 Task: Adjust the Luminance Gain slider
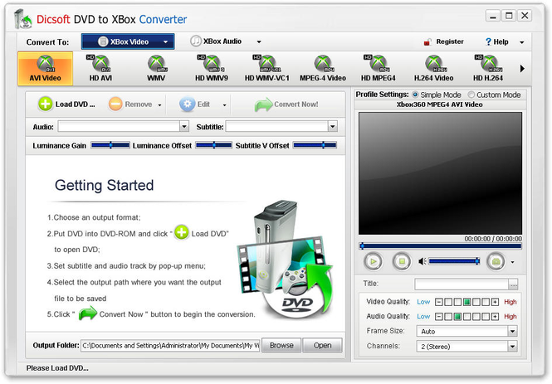click(x=110, y=145)
